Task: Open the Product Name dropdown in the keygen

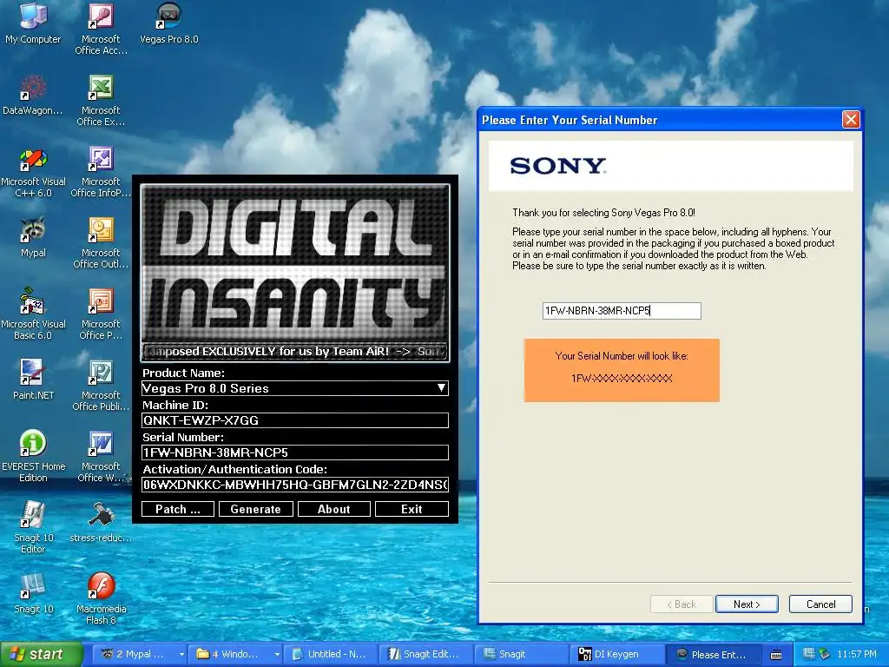Action: coord(441,388)
